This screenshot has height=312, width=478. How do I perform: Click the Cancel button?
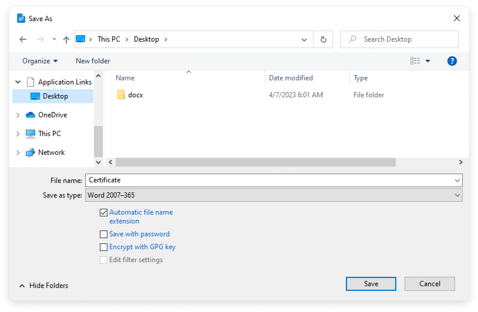(430, 284)
